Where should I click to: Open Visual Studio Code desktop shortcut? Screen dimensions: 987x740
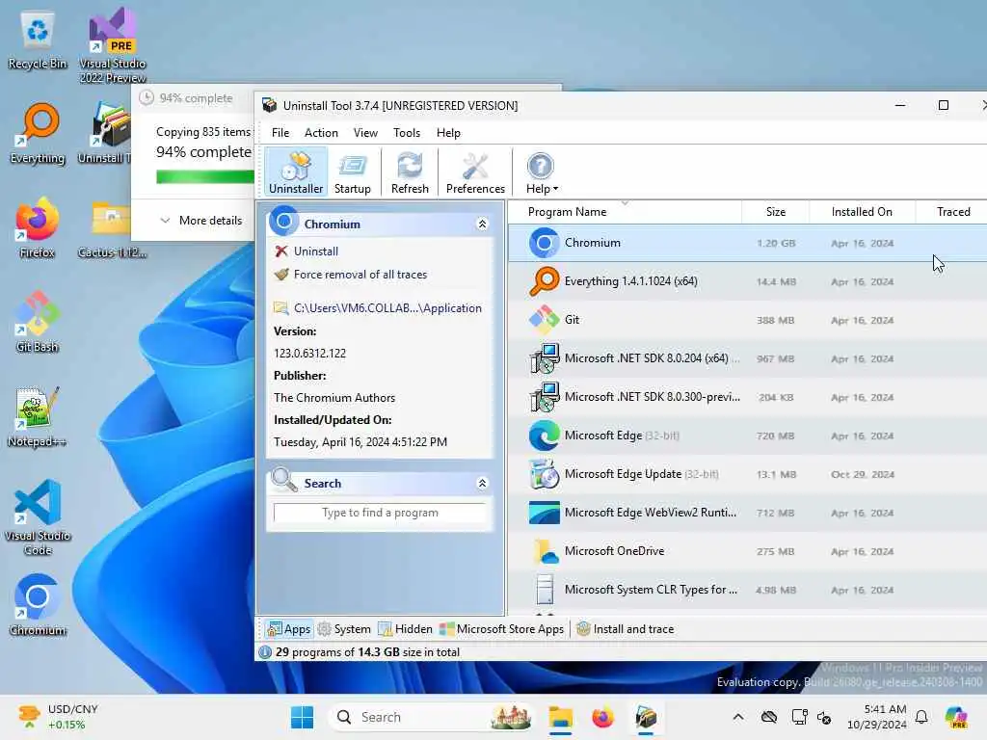(x=38, y=517)
